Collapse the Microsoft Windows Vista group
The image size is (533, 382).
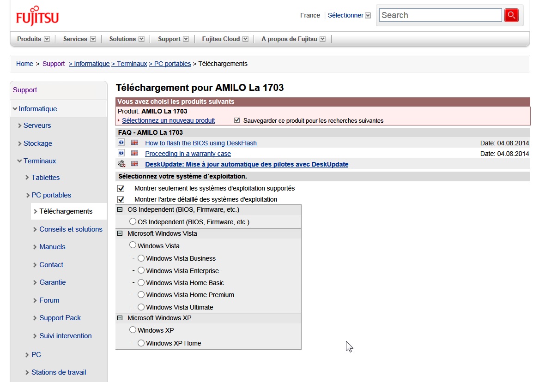pyautogui.click(x=120, y=233)
